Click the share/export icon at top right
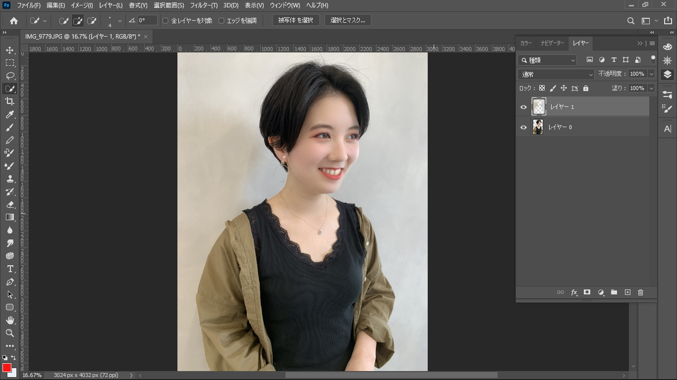677x380 pixels. (668, 21)
